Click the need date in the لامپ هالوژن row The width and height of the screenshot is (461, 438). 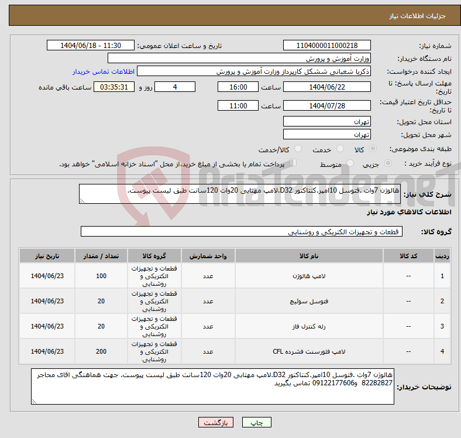(47, 276)
